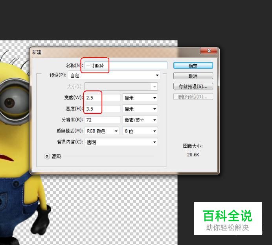Click the 分辨率 field showing 72
The width and height of the screenshot is (272, 245).
click(103, 120)
